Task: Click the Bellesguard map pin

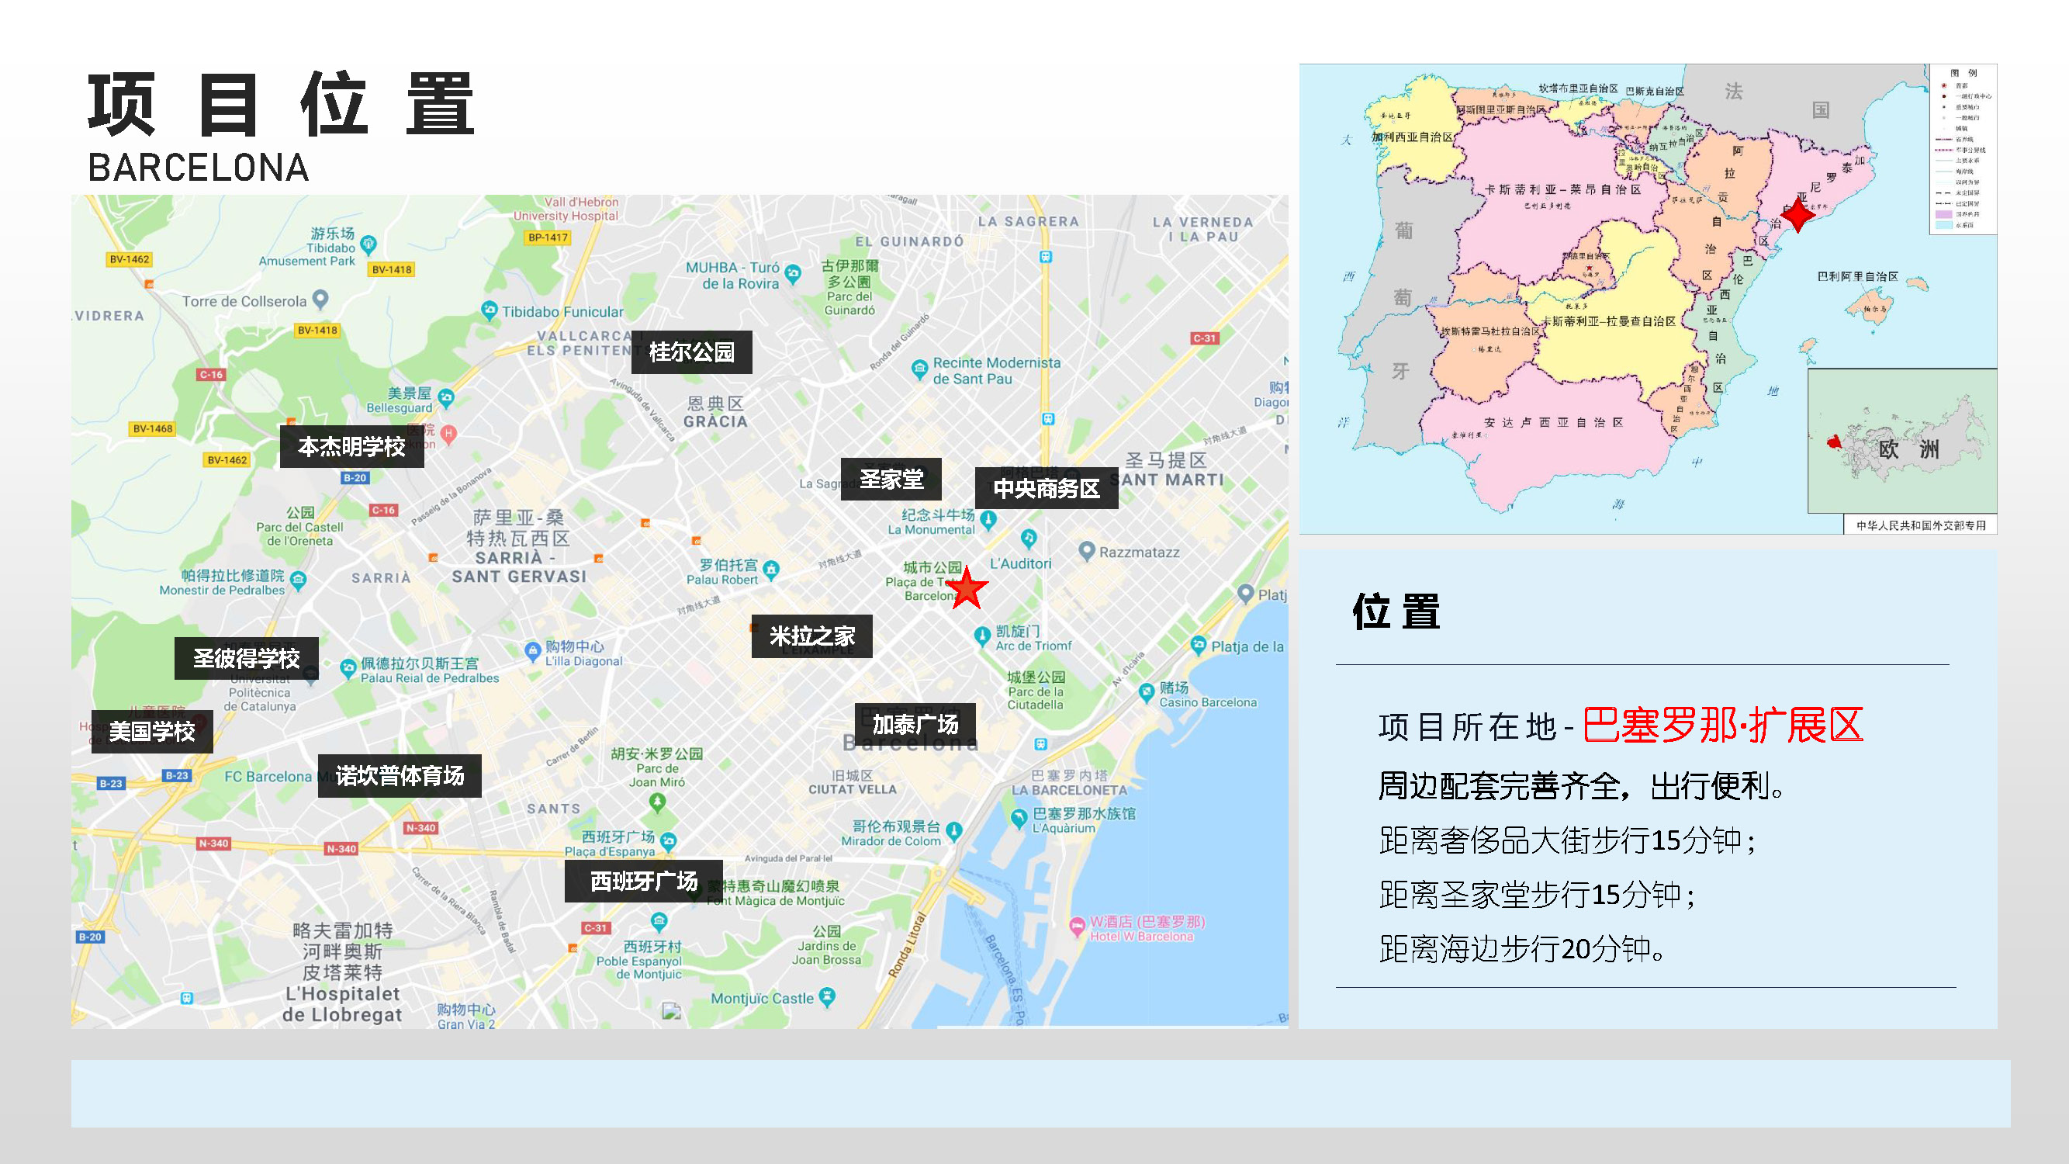Action: 447,397
